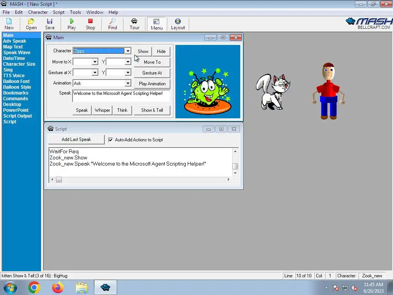
Task: Open the Help menu
Action: coord(113,12)
